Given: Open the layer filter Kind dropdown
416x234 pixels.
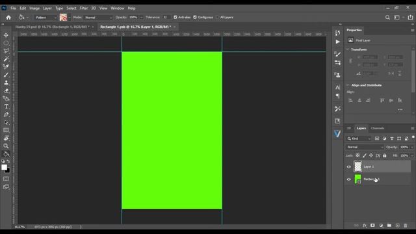Looking at the screenshot, I should click(359, 138).
